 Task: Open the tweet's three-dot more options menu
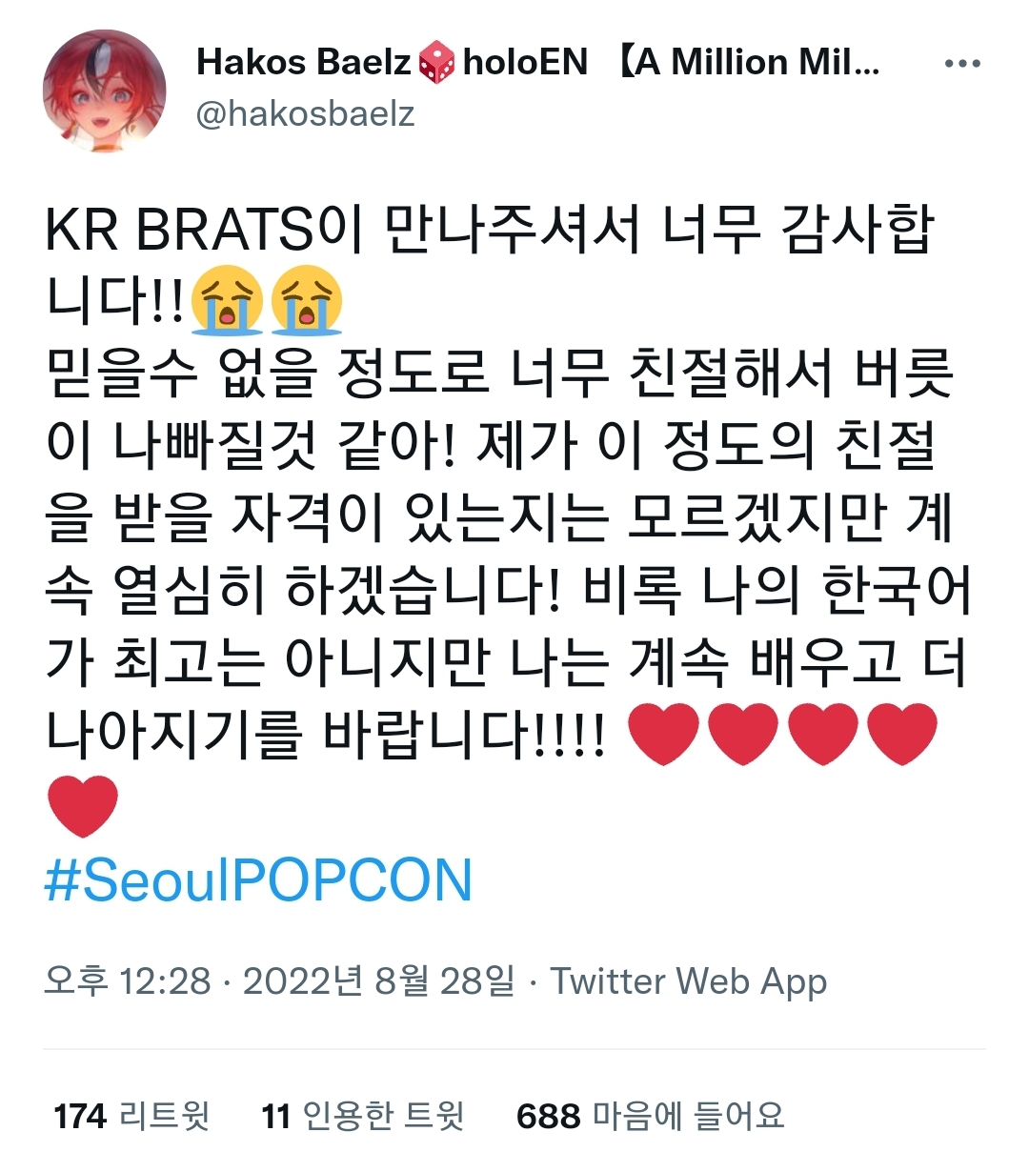(x=962, y=65)
